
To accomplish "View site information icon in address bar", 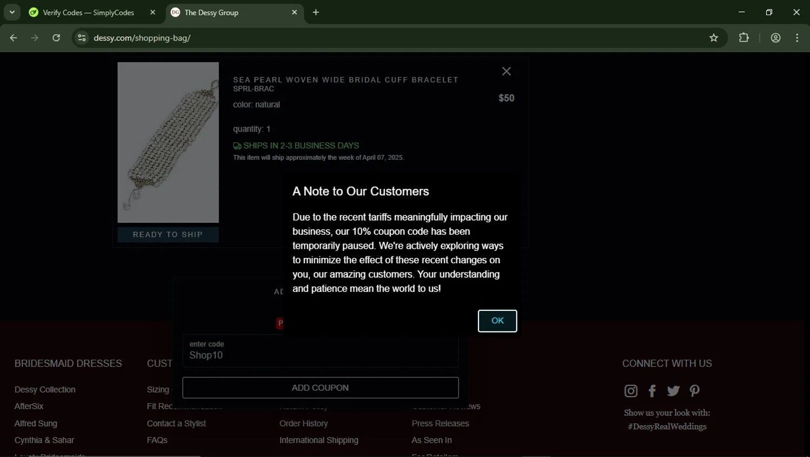I will 82,38.
